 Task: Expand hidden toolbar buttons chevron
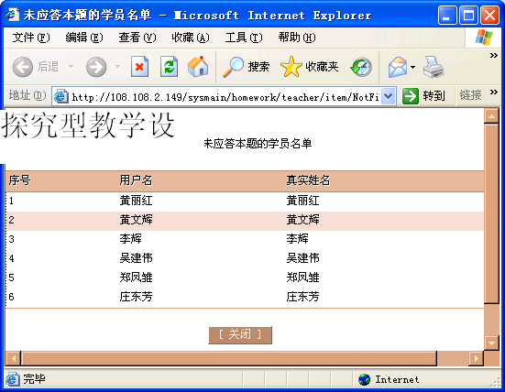(x=494, y=55)
